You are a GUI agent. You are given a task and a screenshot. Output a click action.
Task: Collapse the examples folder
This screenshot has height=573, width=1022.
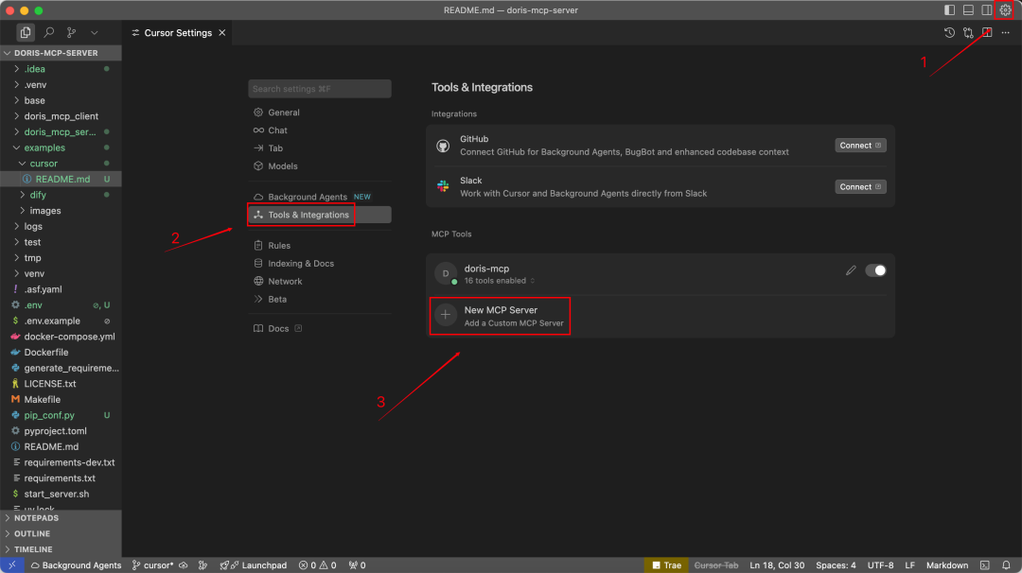(x=61, y=148)
